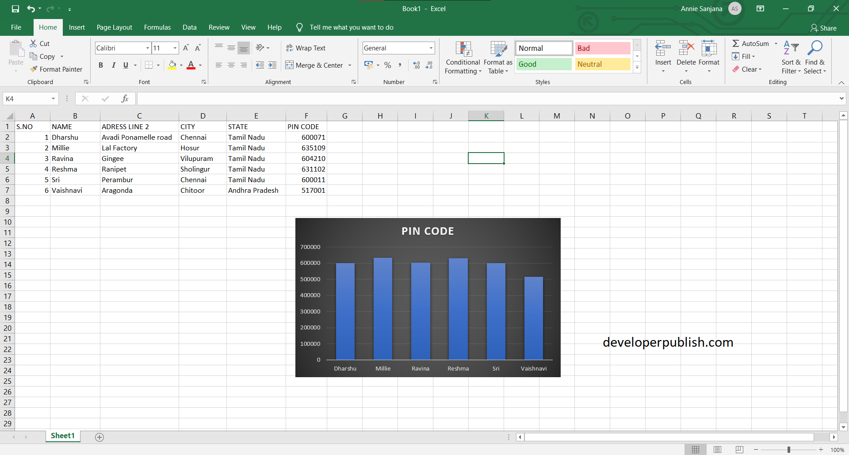Apply Percent Style to selection
849x455 pixels.
(x=388, y=65)
